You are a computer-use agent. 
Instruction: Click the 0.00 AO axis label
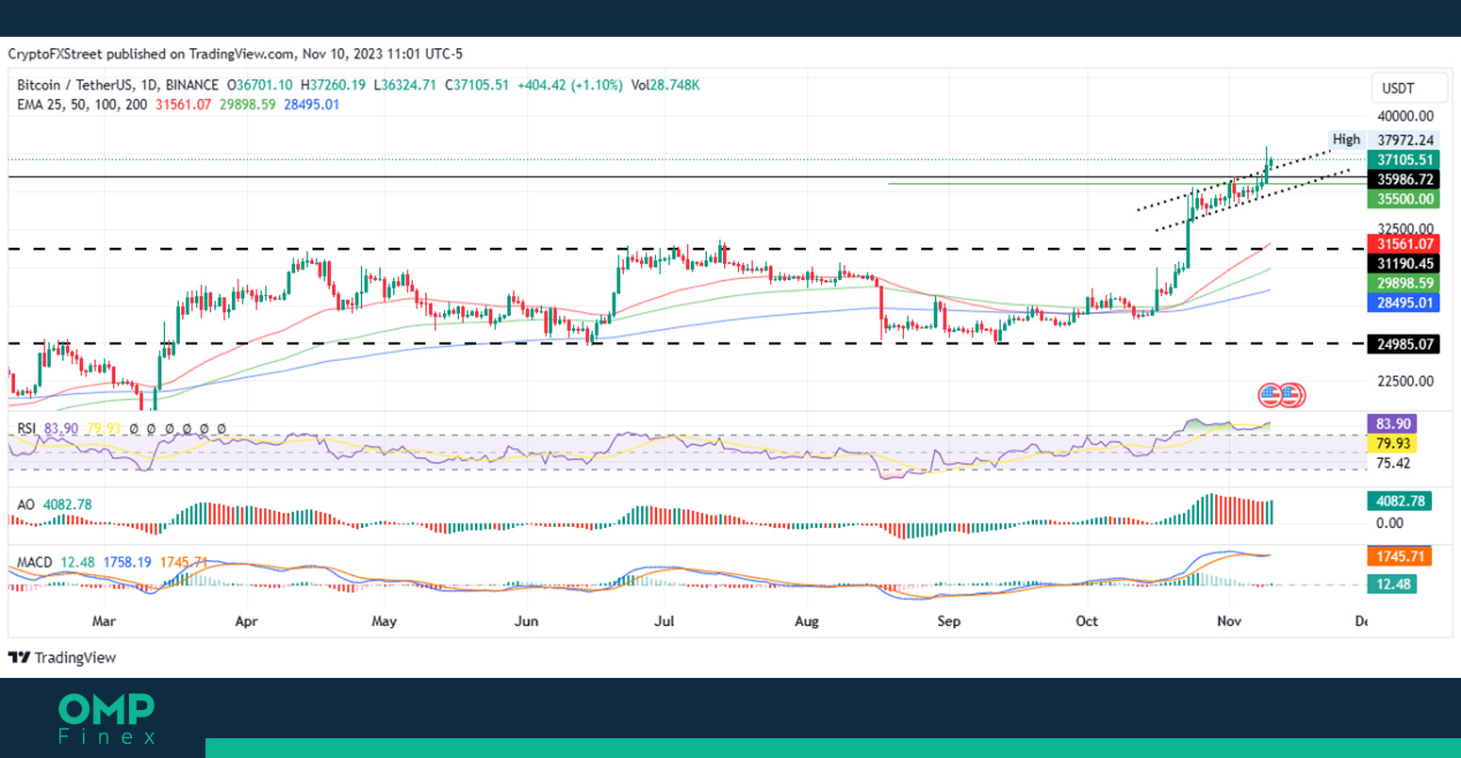coord(1389,523)
